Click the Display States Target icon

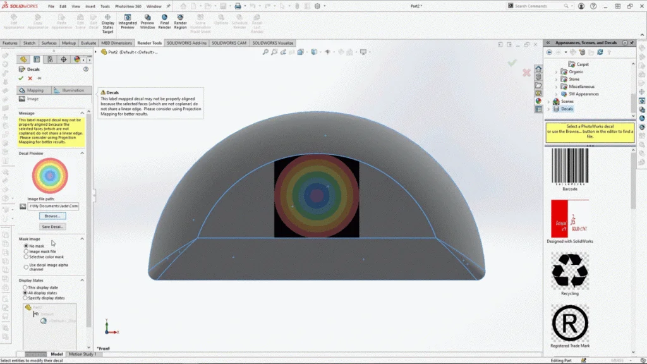(108, 22)
